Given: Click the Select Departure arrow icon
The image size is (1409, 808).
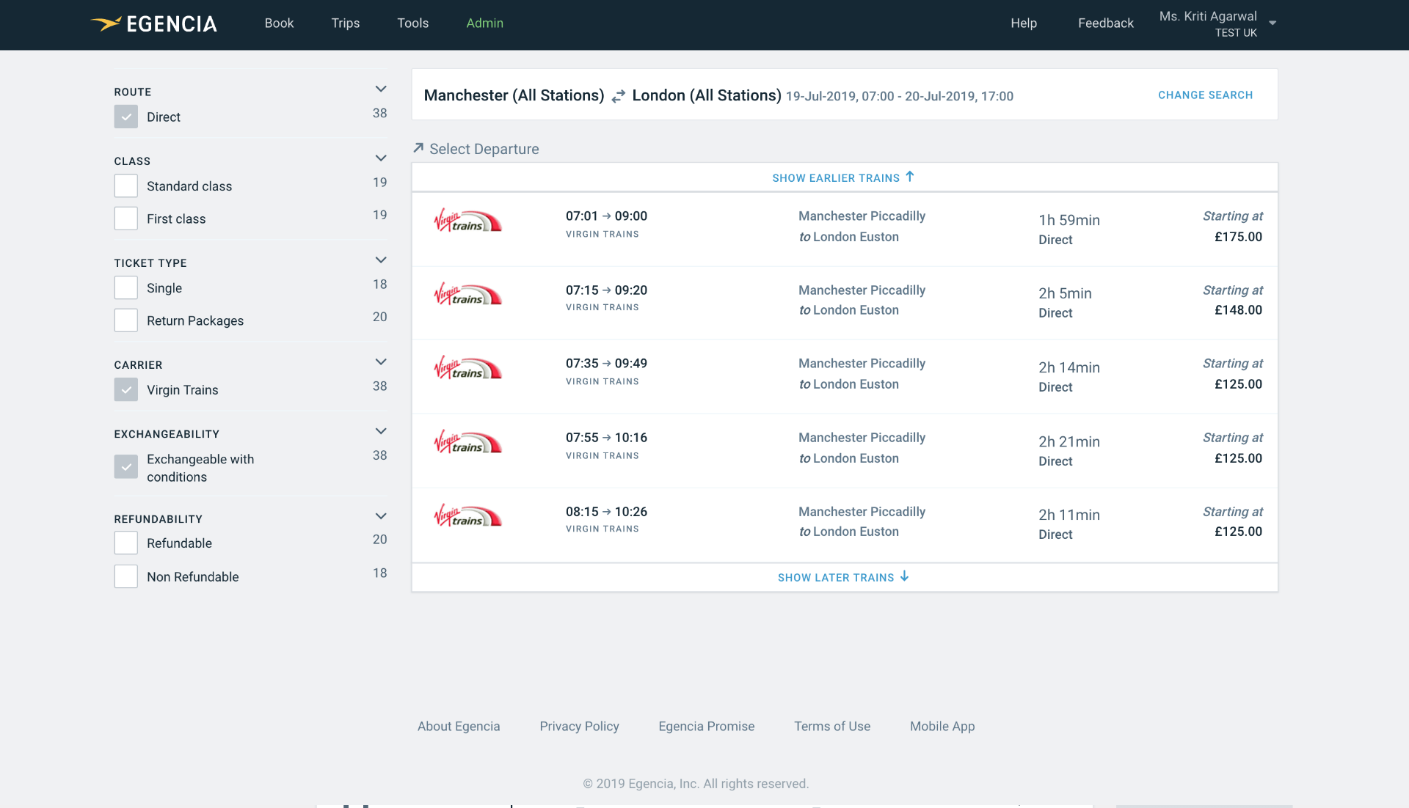Looking at the screenshot, I should pyautogui.click(x=418, y=148).
